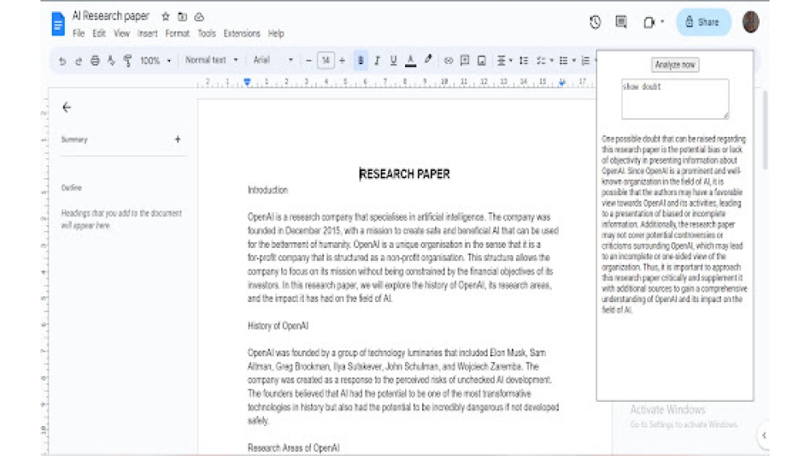Screen dimensions: 810x456
Task: Decrease the font size
Action: [x=309, y=61]
